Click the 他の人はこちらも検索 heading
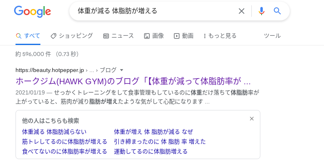 [x=51, y=121]
